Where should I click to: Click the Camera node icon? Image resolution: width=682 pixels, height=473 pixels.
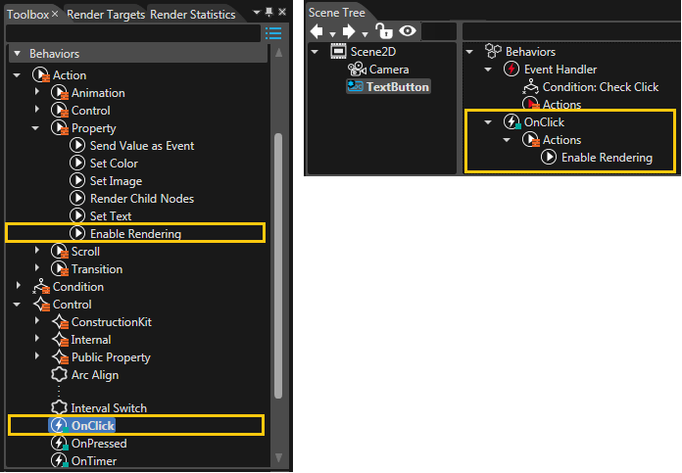coord(357,70)
